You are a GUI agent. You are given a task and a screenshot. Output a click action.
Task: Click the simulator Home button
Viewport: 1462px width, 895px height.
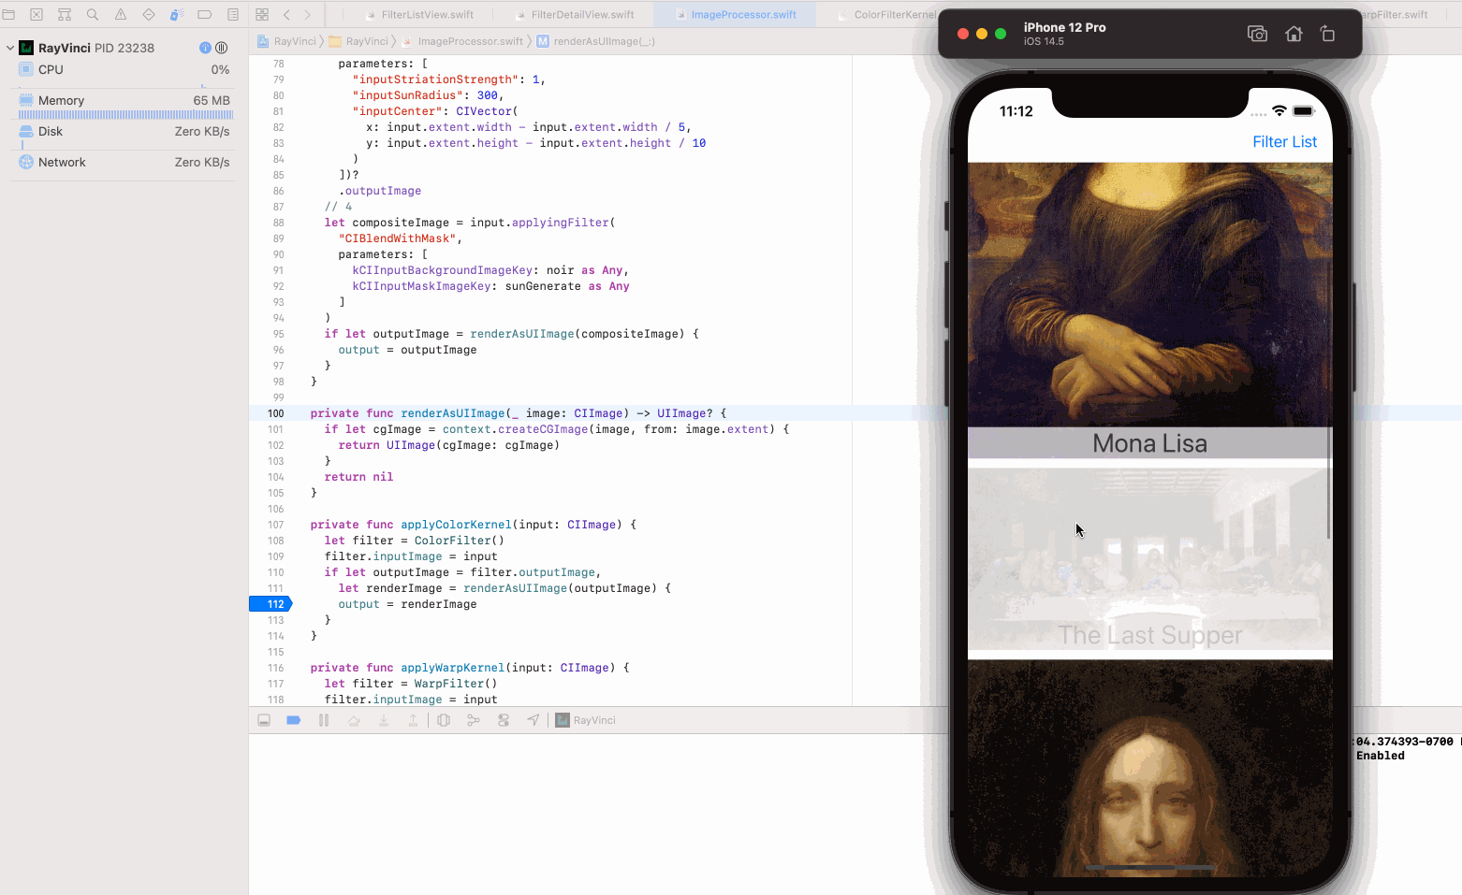(1294, 34)
